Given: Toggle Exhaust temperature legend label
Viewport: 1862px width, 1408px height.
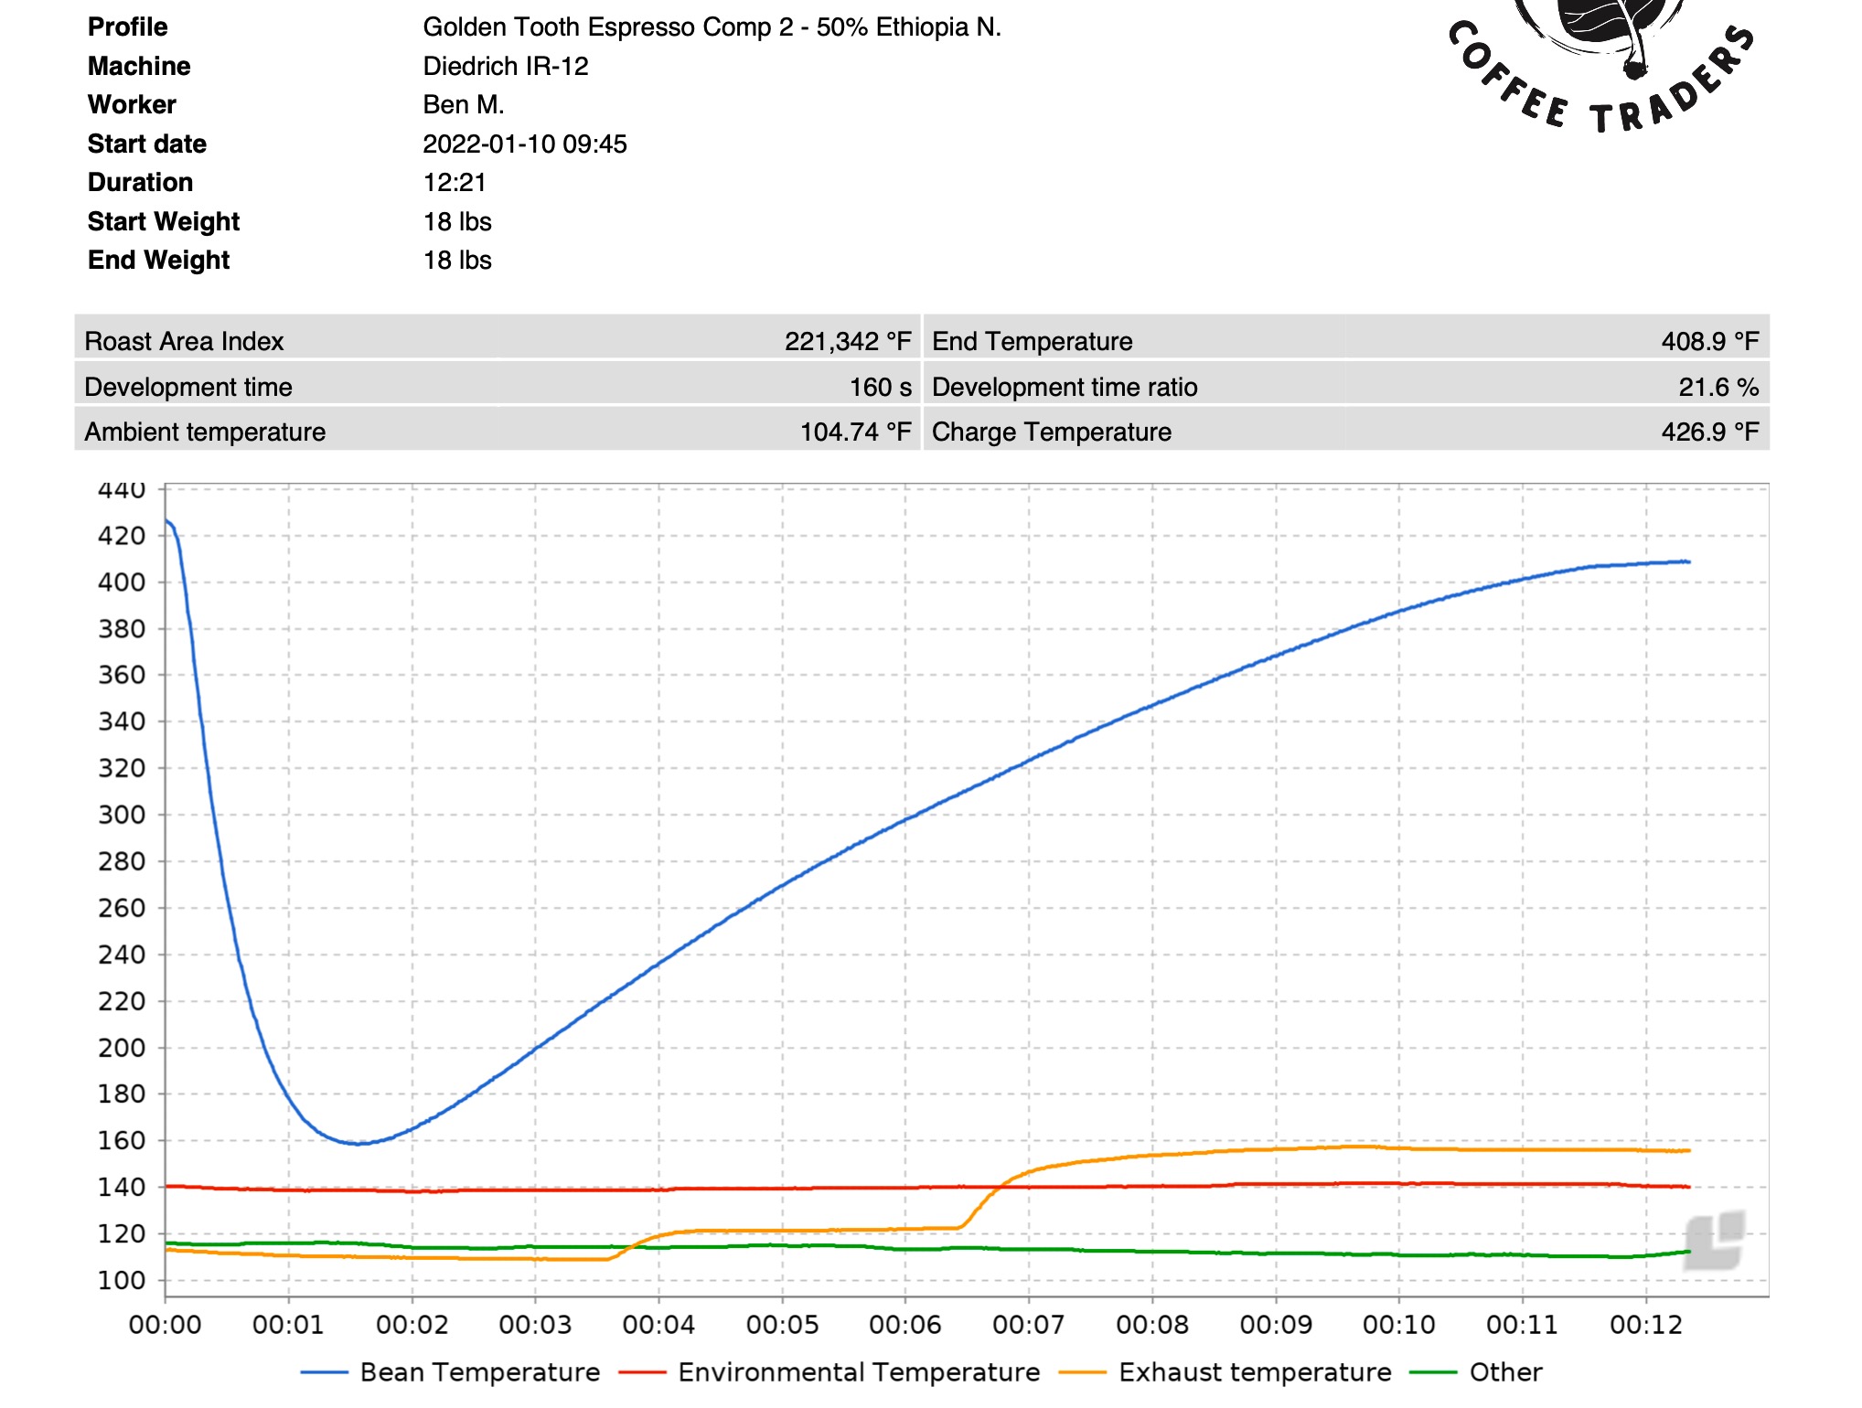Looking at the screenshot, I should pyautogui.click(x=1254, y=1372).
